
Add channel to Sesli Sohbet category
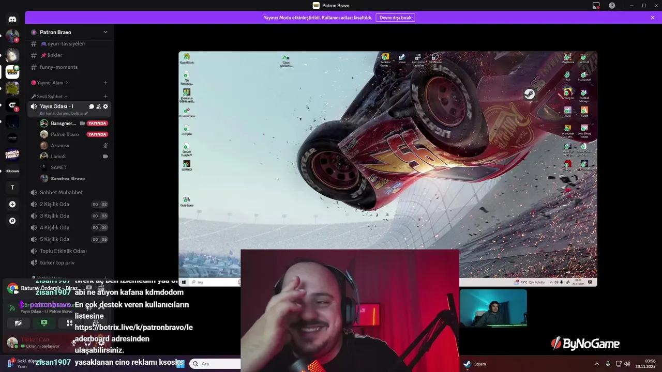(x=106, y=97)
